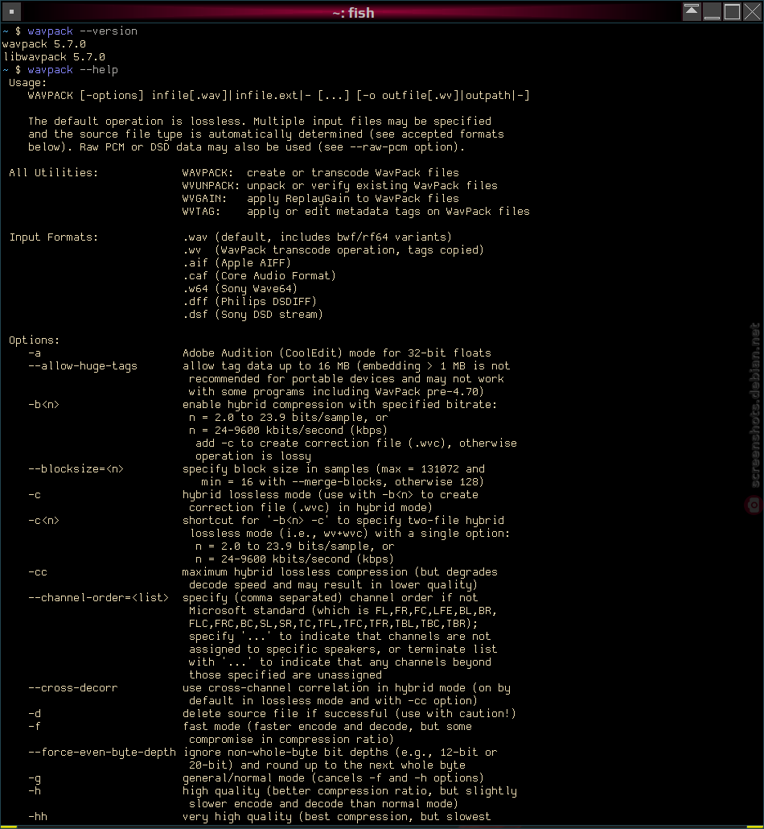764x829 pixels.
Task: Click the title bar text "~: fish"
Action: (354, 12)
